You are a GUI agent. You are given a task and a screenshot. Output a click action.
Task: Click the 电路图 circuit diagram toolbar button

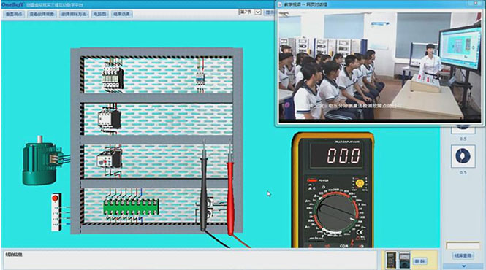(100, 14)
